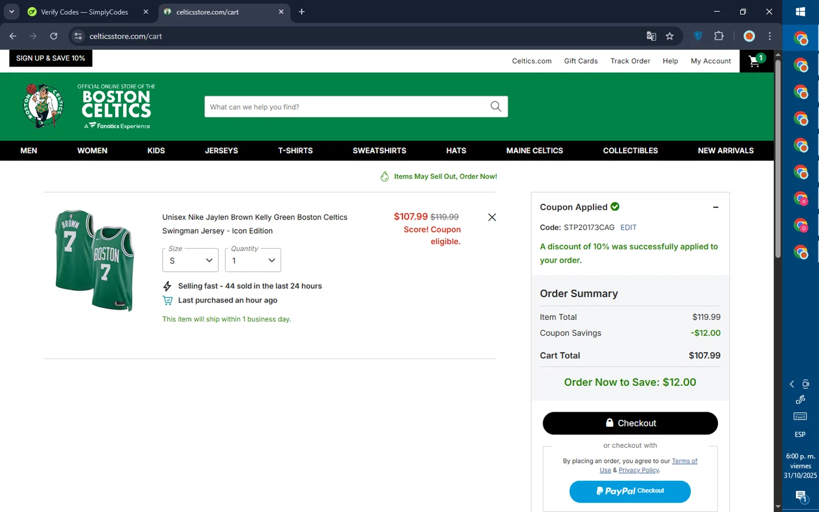This screenshot has height=512, width=819.
Task: Click the Order Now to Save: $12.00 text
Action: pos(630,382)
